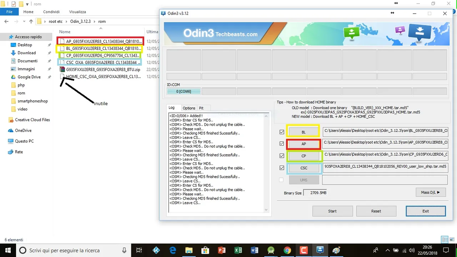The width and height of the screenshot is (457, 257).
Task: Select the HOME_CSC_OXA file
Action: pos(101,76)
